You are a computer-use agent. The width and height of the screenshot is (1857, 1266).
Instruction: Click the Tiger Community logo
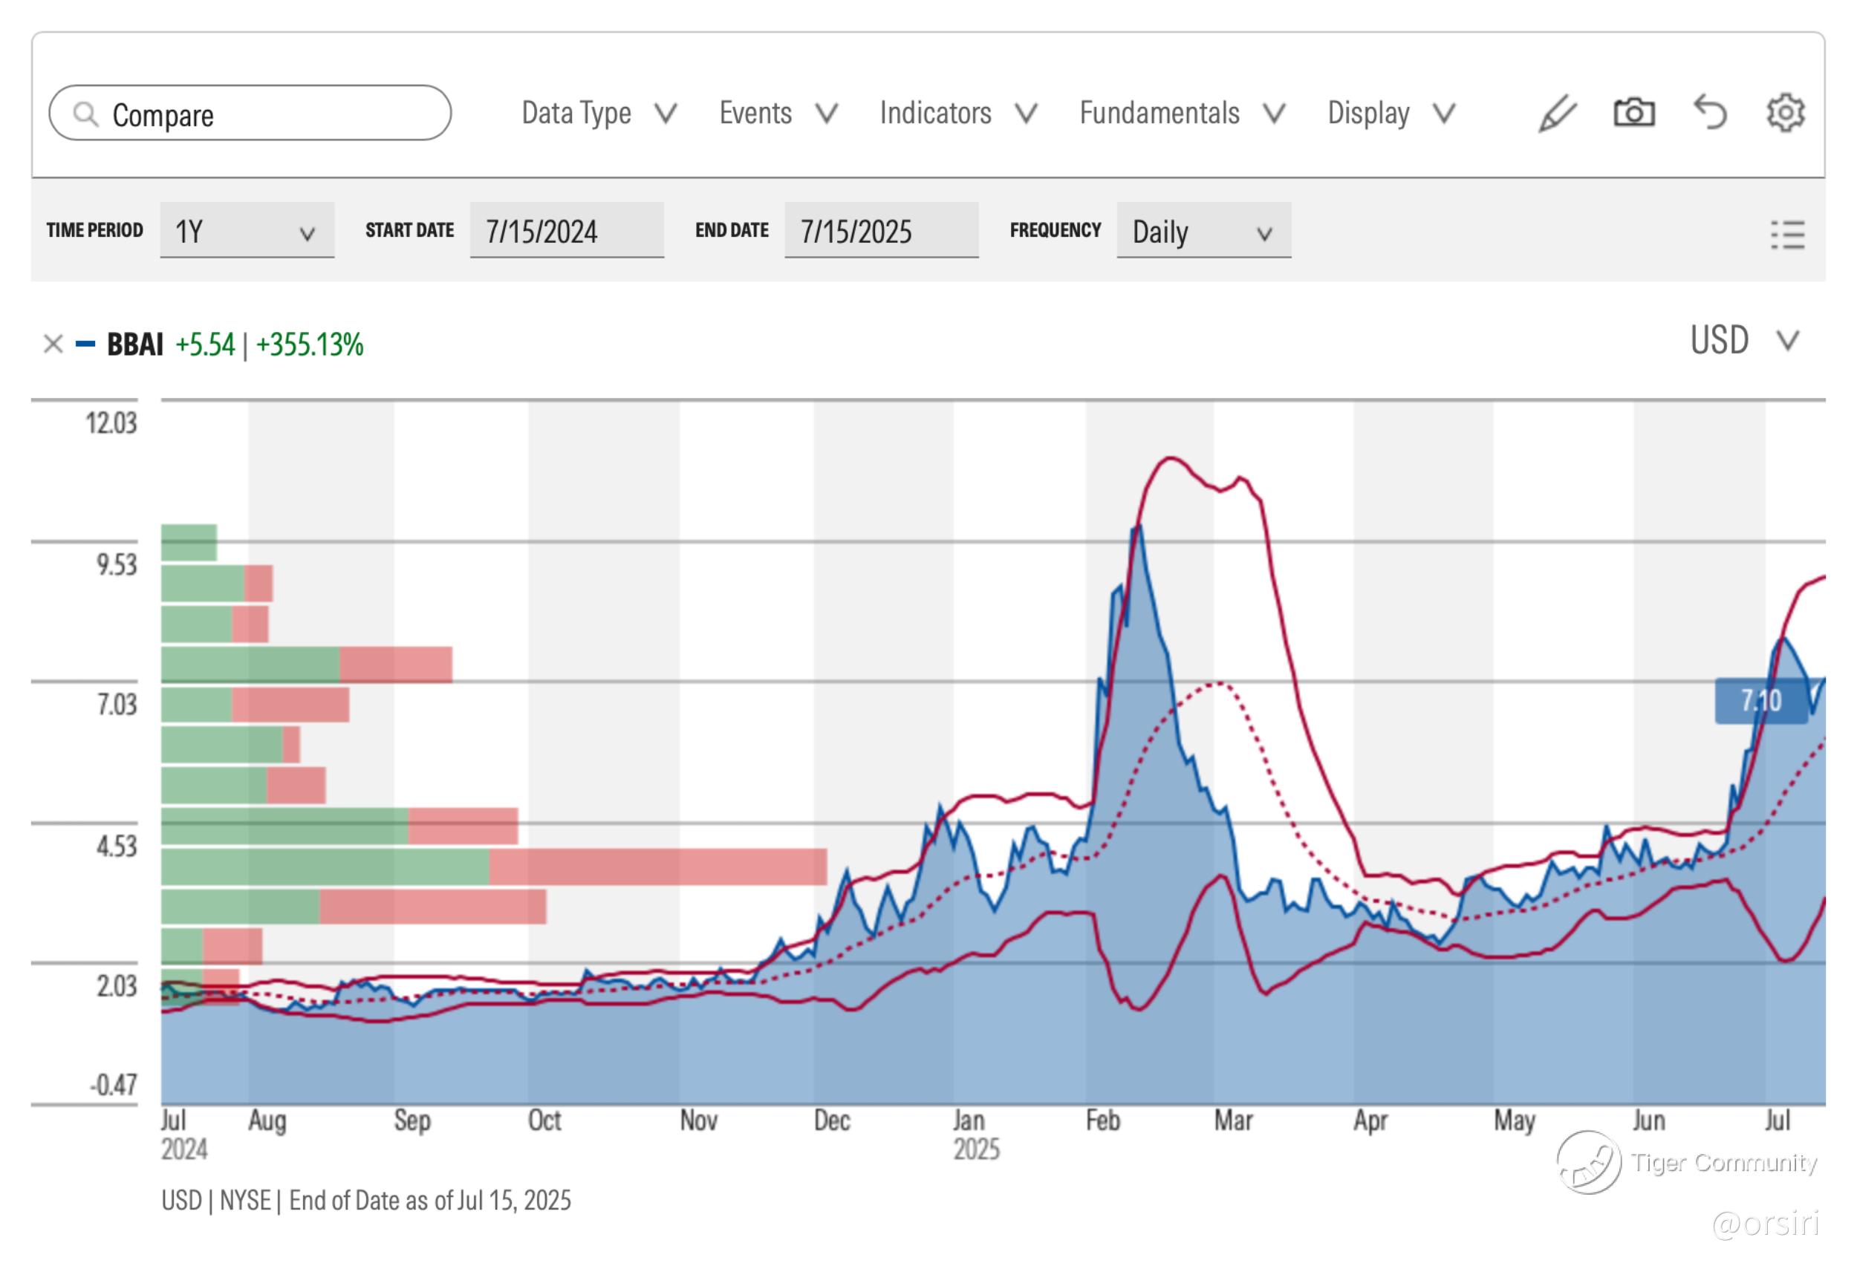point(1589,1162)
